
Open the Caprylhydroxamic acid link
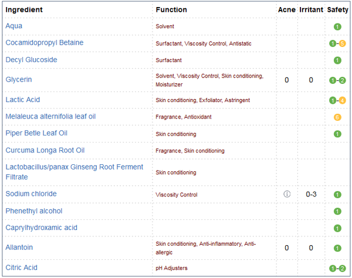click(41, 228)
